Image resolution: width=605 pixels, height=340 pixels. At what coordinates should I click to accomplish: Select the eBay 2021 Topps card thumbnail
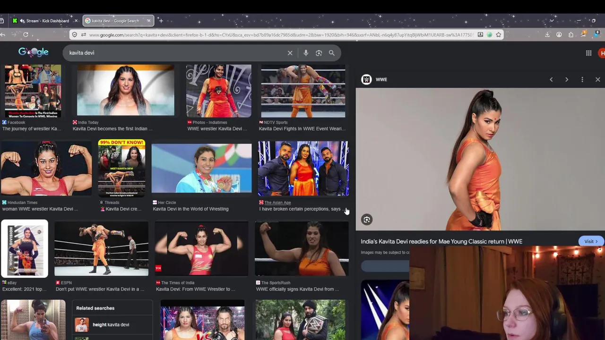click(25, 248)
